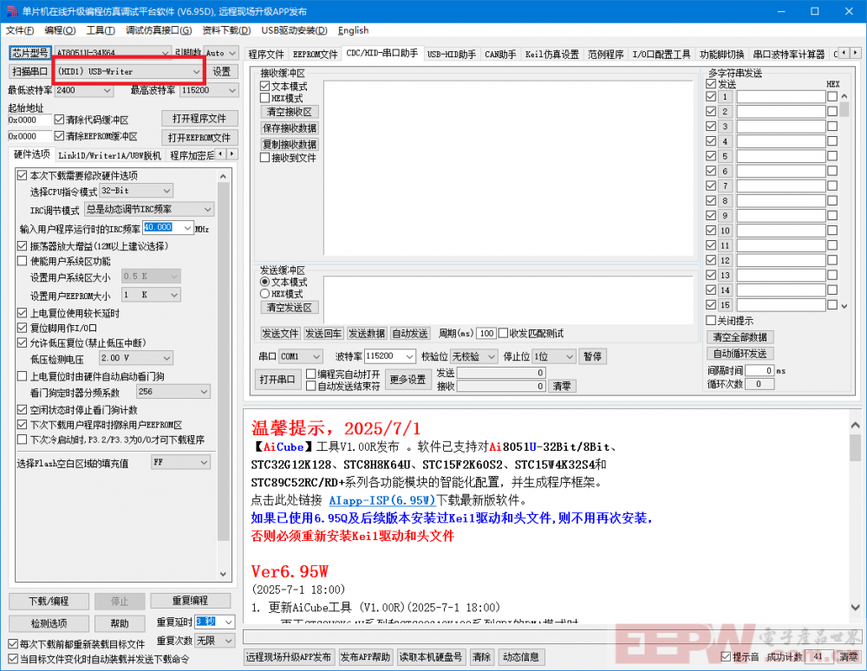Click the 芯片型号 button
The width and height of the screenshot is (867, 671).
pos(29,53)
